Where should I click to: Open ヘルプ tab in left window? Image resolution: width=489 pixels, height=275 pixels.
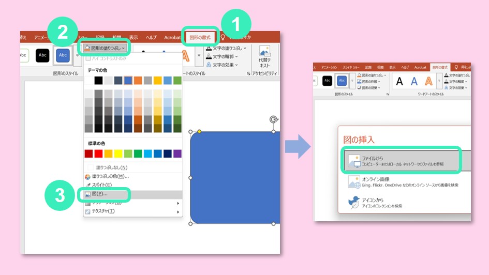tap(151, 37)
